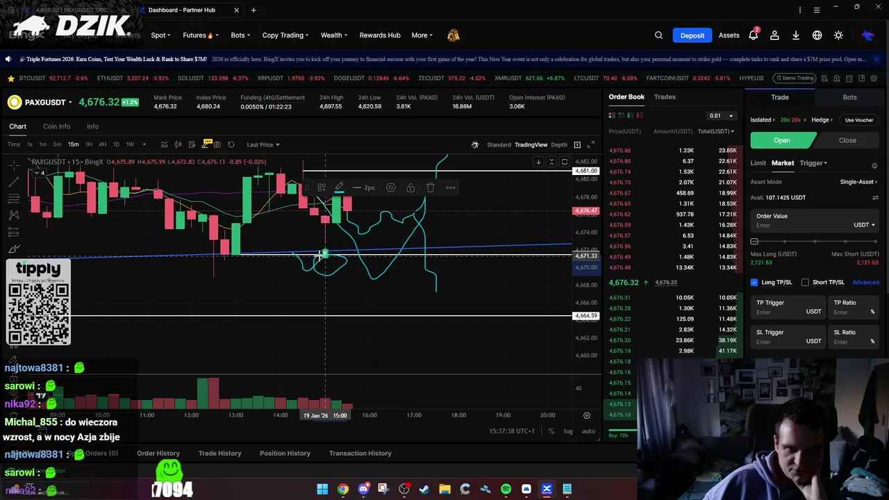The image size is (889, 500).
Task: Open the 0.01 order book grouping dropdown
Action: coord(721,116)
